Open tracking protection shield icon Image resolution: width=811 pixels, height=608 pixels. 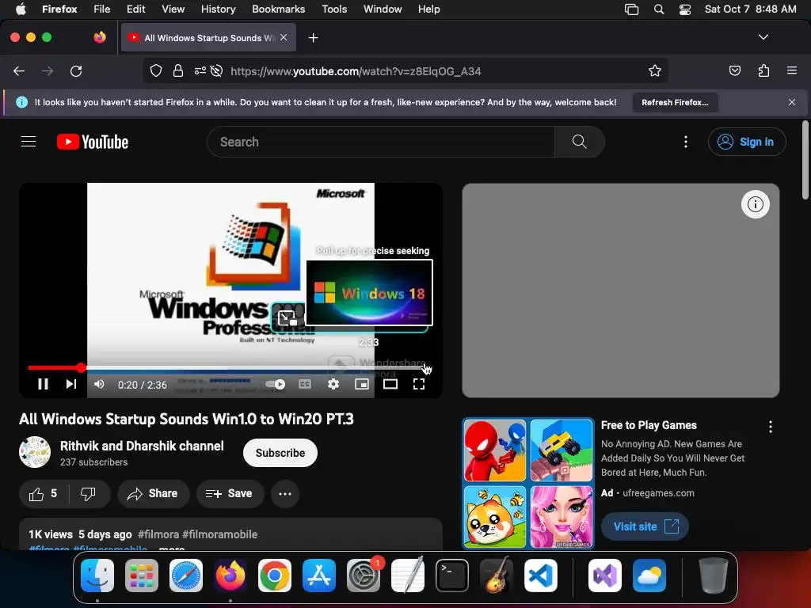pyautogui.click(x=156, y=70)
